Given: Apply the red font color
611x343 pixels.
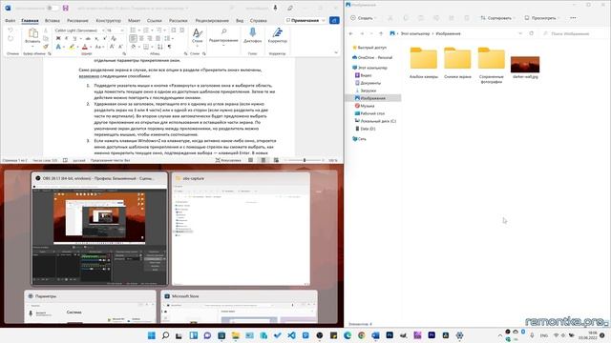Looking at the screenshot, I should click(85, 47).
